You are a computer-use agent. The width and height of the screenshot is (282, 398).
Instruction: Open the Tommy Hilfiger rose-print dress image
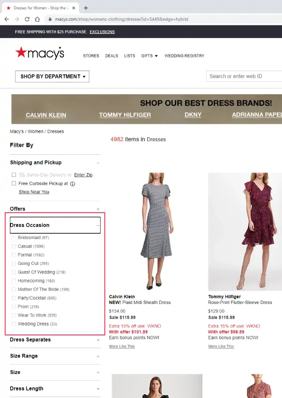[245, 231]
